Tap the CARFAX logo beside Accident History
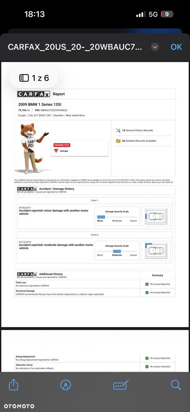Image resolution: width=190 pixels, height=412 pixels. click(x=27, y=188)
